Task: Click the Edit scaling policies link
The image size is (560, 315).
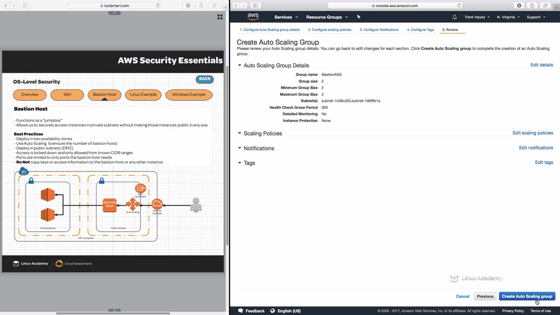Action: 533,133
